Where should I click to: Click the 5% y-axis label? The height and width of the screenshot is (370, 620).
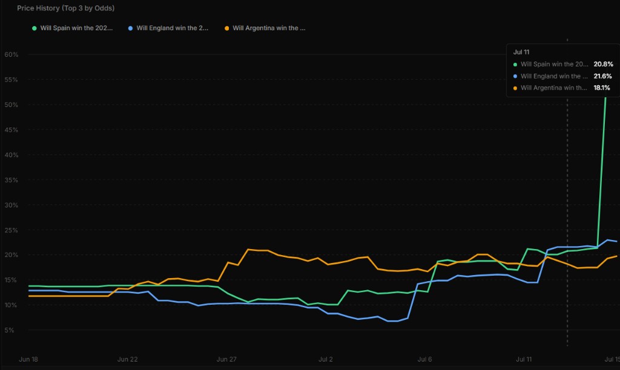pos(10,329)
